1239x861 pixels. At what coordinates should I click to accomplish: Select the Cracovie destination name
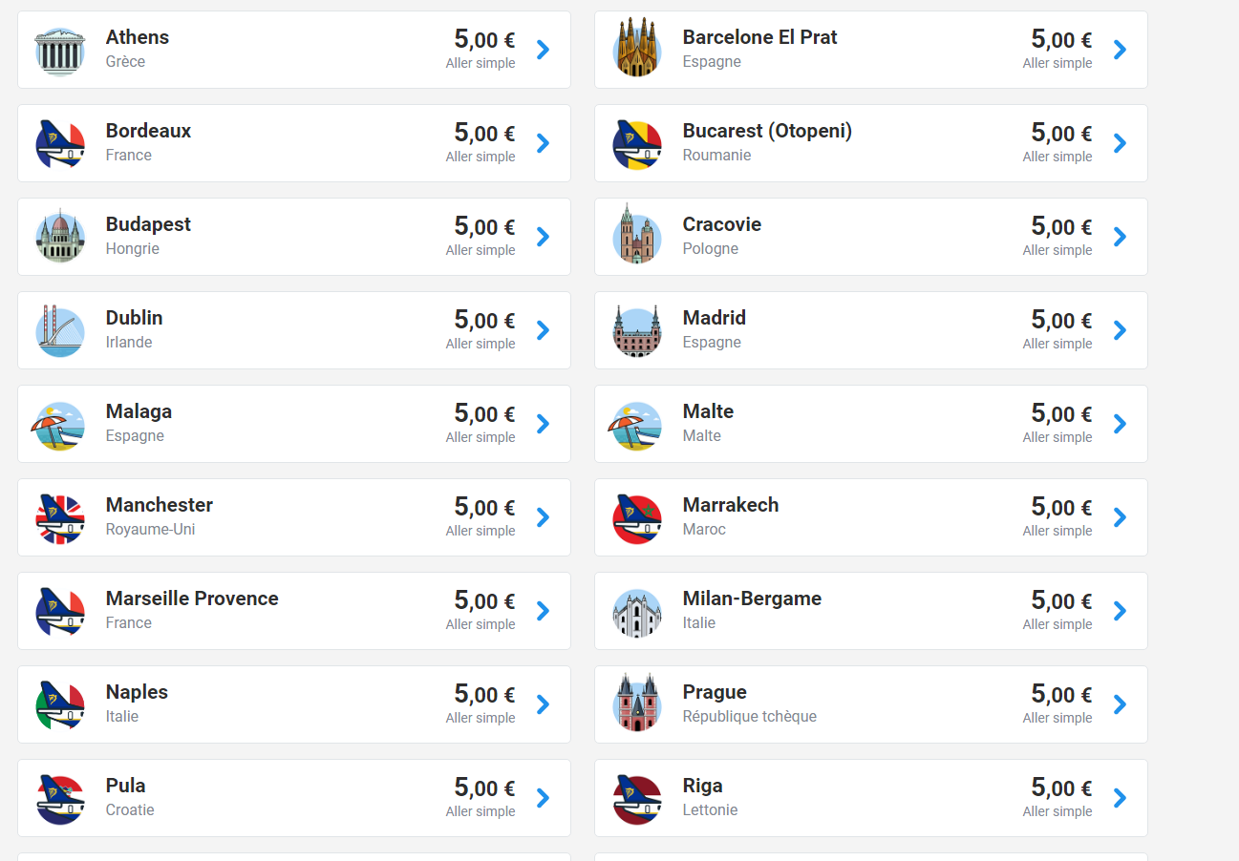(x=721, y=224)
